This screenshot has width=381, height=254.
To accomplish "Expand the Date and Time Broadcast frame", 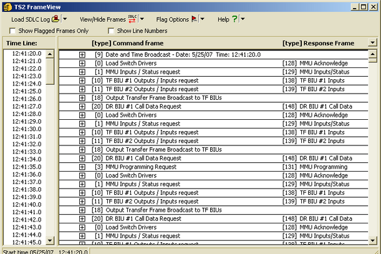I will point(82,55).
